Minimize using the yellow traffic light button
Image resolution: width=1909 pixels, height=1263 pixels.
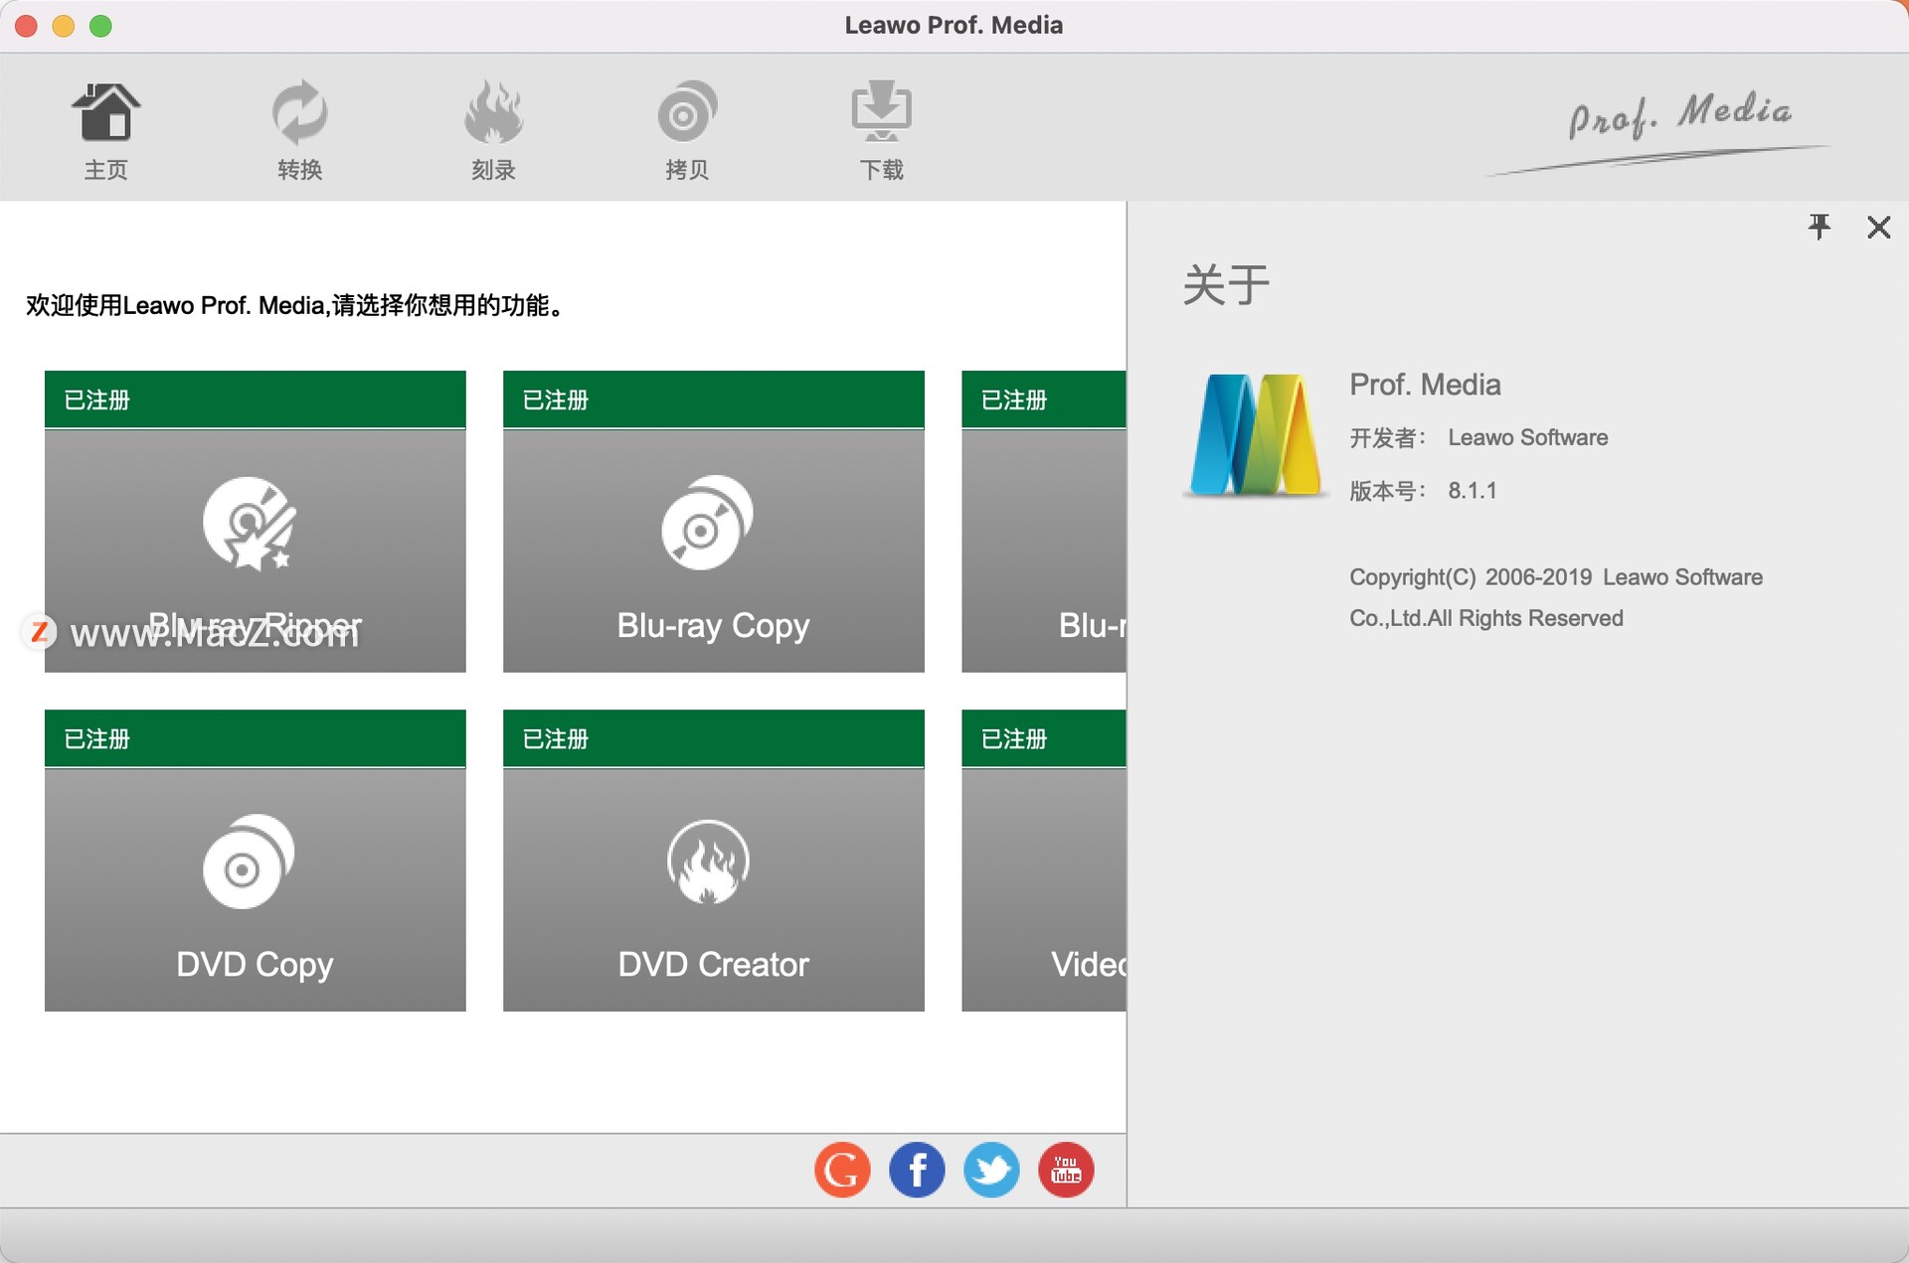tap(64, 26)
